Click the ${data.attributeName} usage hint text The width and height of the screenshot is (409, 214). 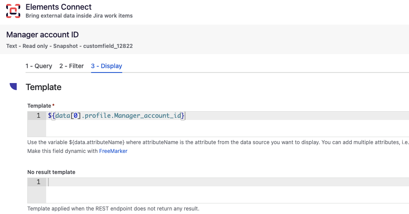218,142
